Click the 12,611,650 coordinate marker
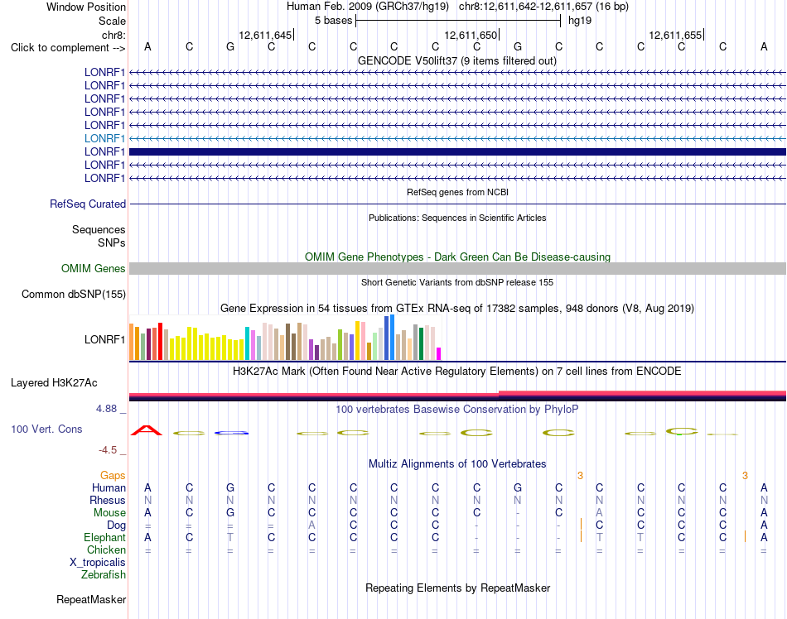 click(x=471, y=35)
